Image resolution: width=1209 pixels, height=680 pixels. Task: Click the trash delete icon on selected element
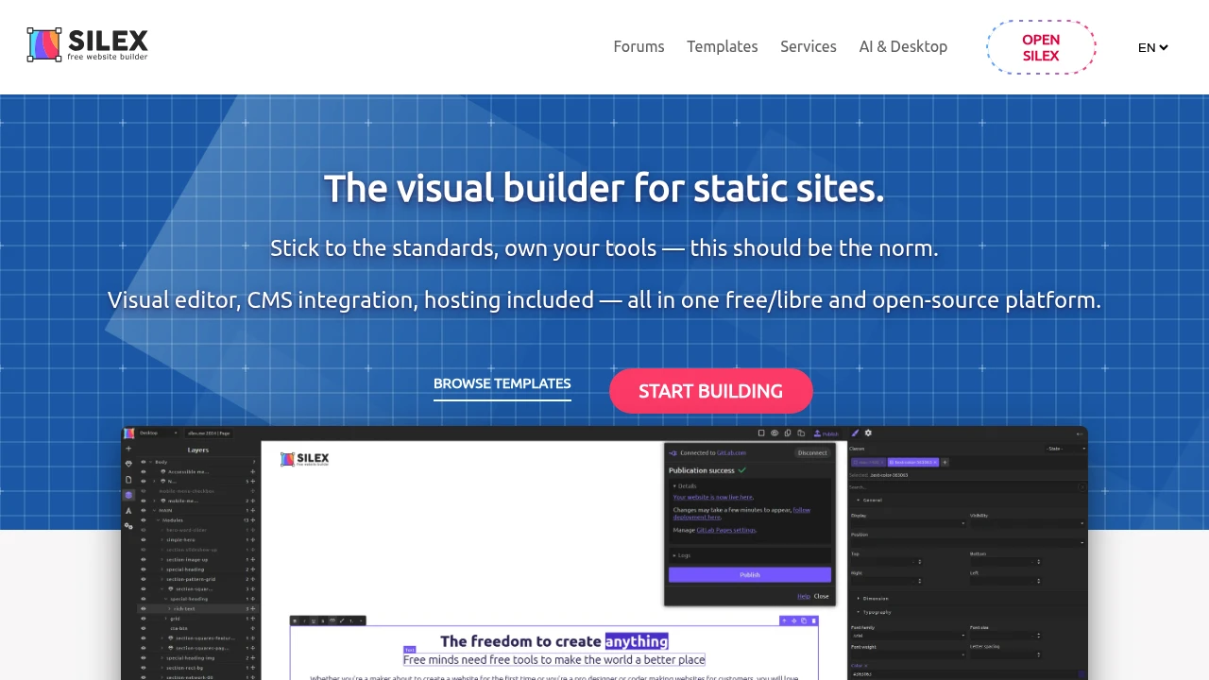[814, 620]
